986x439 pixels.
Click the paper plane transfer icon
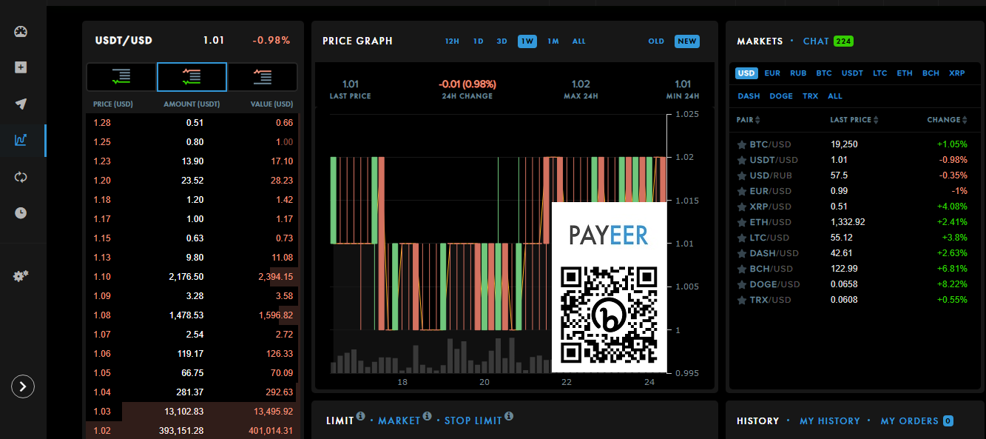[x=21, y=104]
